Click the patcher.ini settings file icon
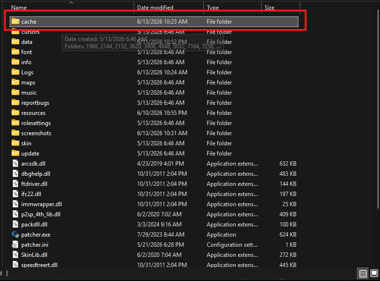The height and width of the screenshot is (281, 380). [15, 245]
